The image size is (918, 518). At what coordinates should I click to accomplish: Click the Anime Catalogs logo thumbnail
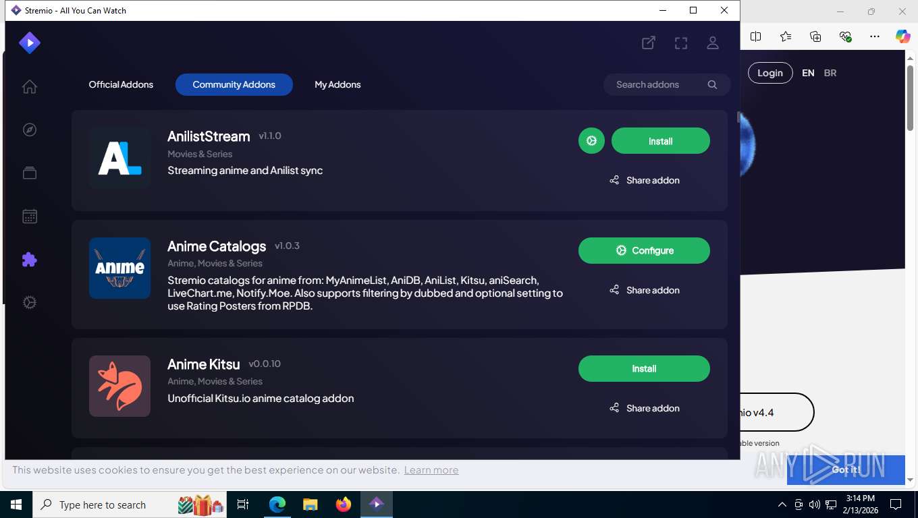[119, 268]
